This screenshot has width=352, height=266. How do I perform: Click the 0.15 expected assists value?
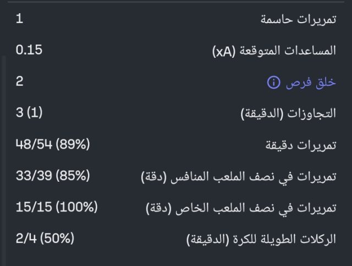click(29, 51)
